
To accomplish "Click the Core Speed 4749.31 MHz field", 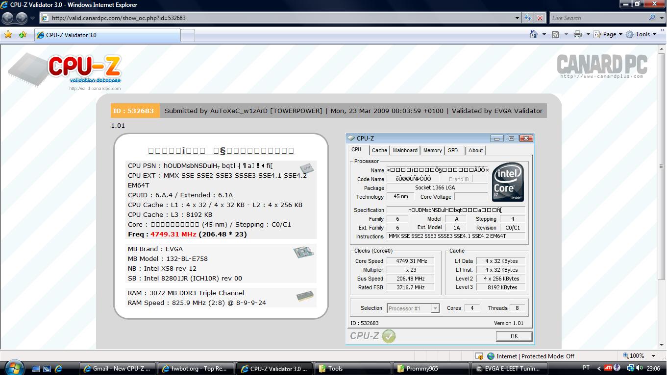I will pos(410,261).
